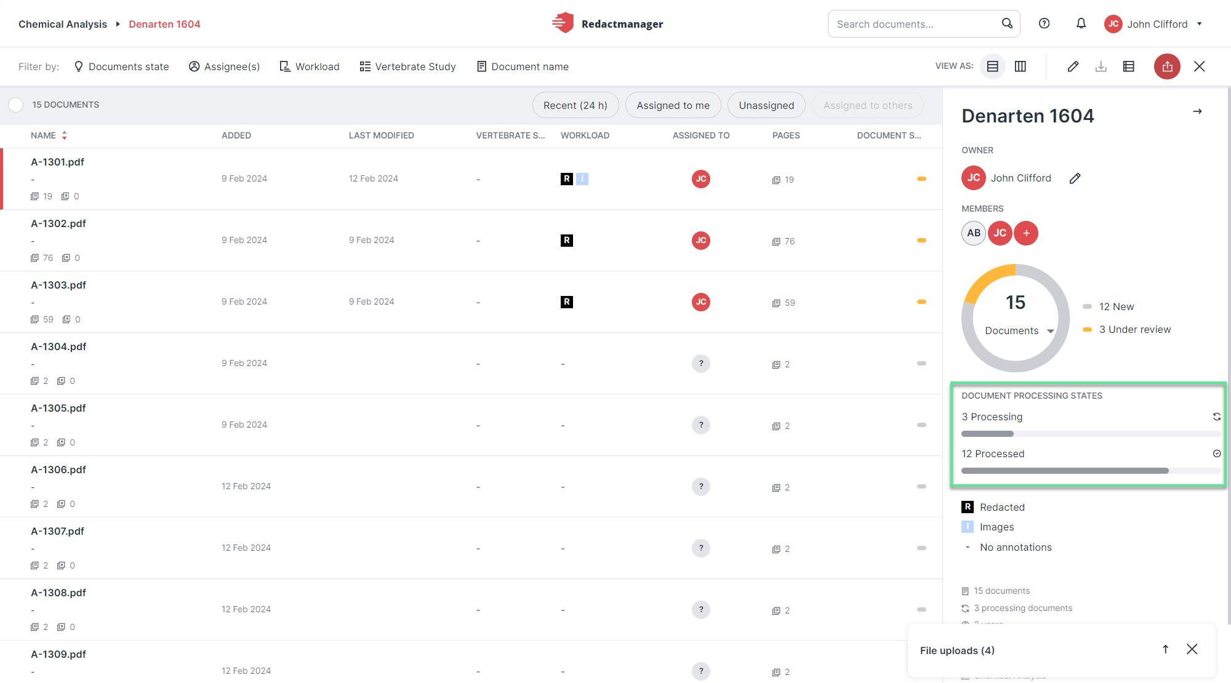This screenshot has width=1231, height=683.
Task: Click the AB member avatar
Action: click(x=973, y=233)
